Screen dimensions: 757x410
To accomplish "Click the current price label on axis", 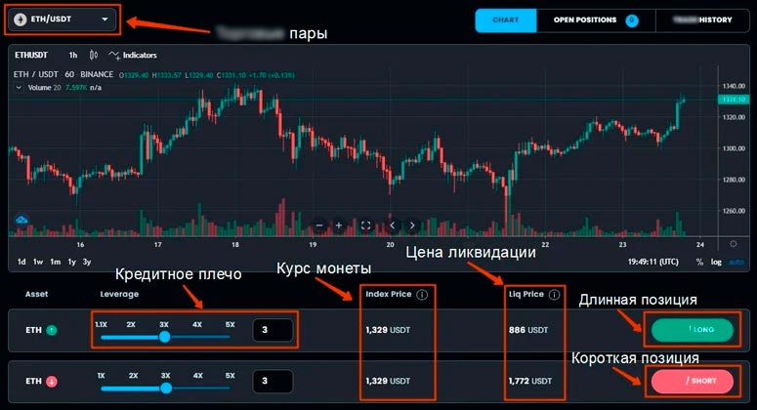I will pos(734,100).
